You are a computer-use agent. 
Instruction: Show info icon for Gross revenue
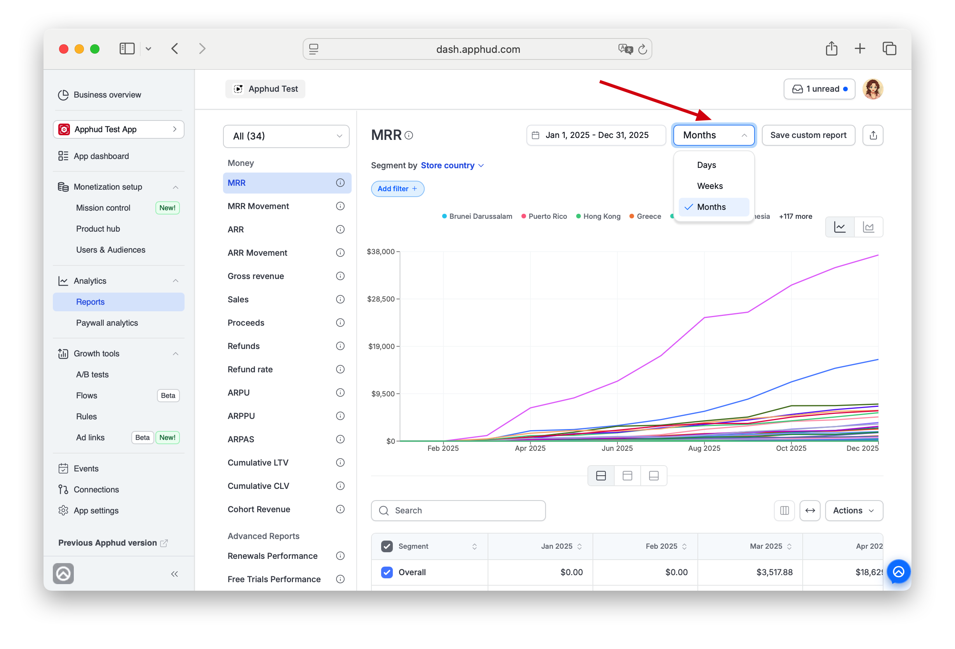(340, 276)
